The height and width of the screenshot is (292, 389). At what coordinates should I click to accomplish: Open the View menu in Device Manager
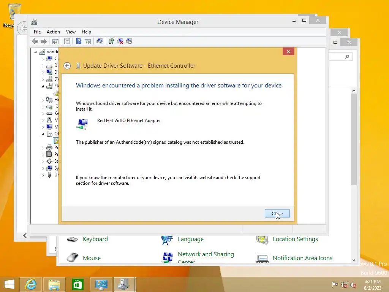click(71, 32)
